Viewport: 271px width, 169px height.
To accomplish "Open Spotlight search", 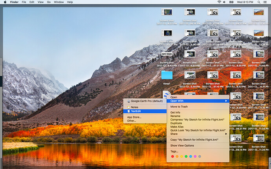I will (x=259, y=2).
